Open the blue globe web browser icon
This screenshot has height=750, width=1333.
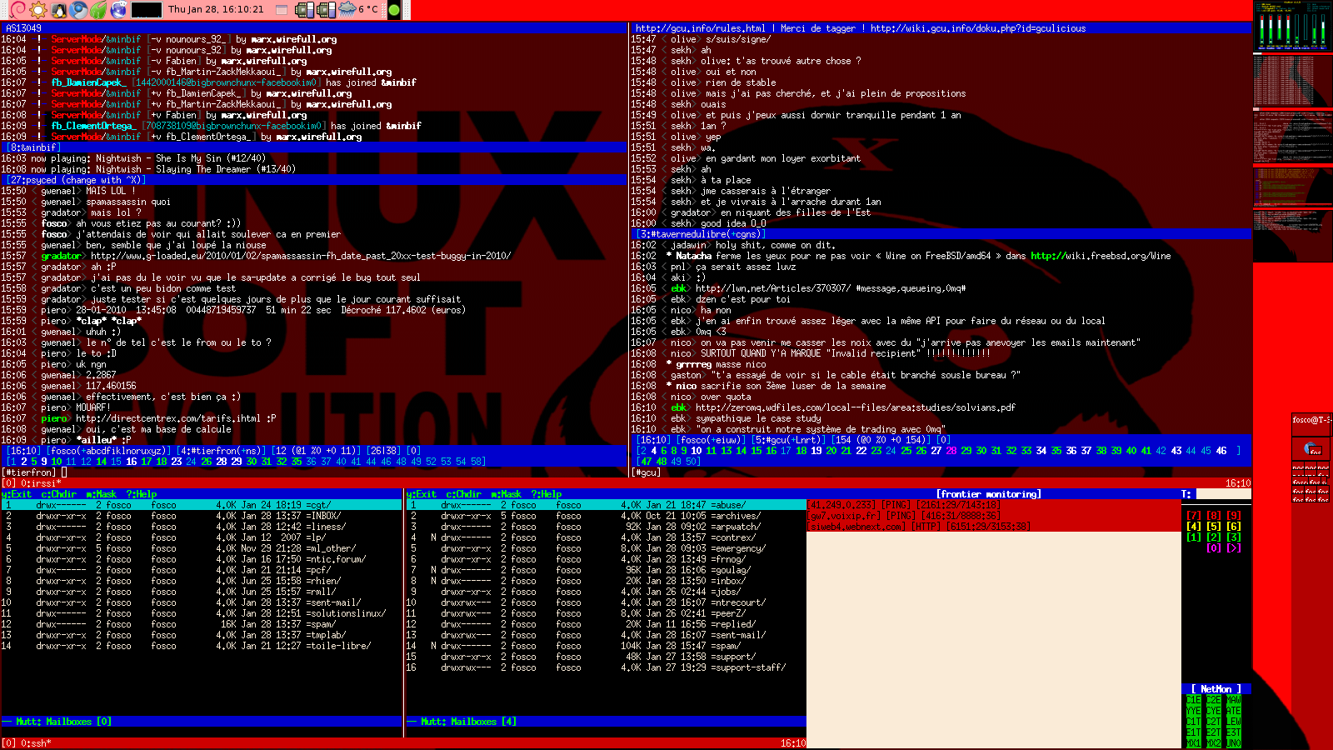[118, 10]
